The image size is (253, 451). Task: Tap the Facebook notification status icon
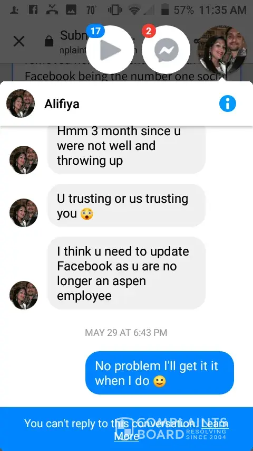pyautogui.click(x=33, y=10)
